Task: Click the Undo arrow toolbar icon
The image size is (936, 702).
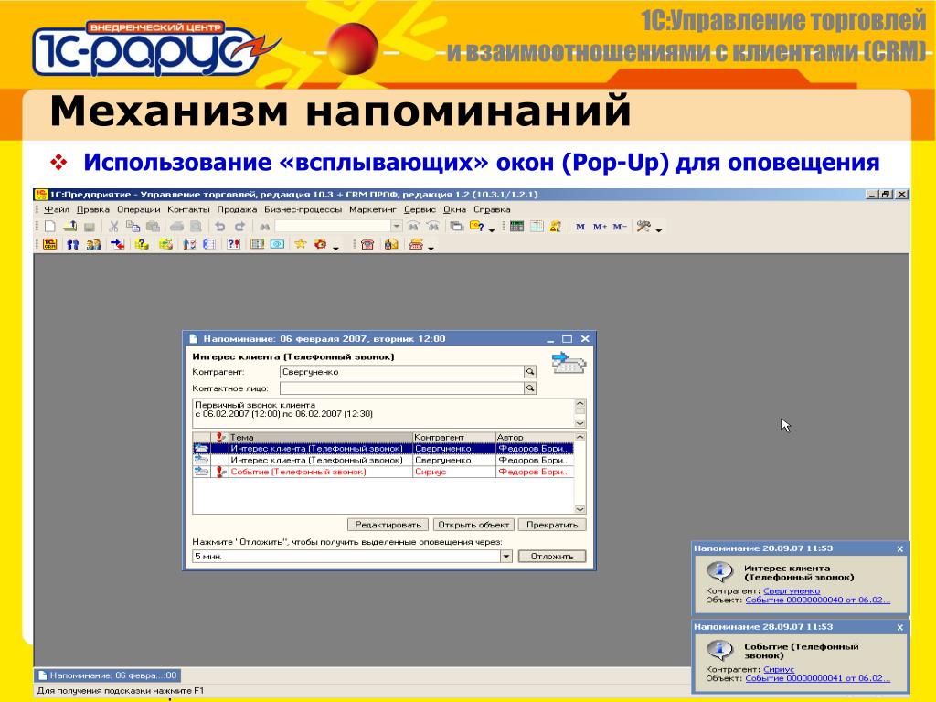Action: click(x=219, y=227)
